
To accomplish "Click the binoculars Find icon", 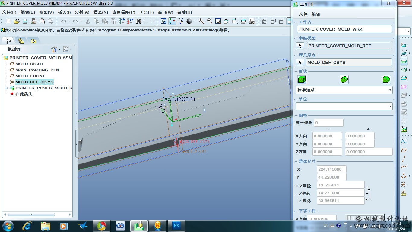I will [139, 21].
